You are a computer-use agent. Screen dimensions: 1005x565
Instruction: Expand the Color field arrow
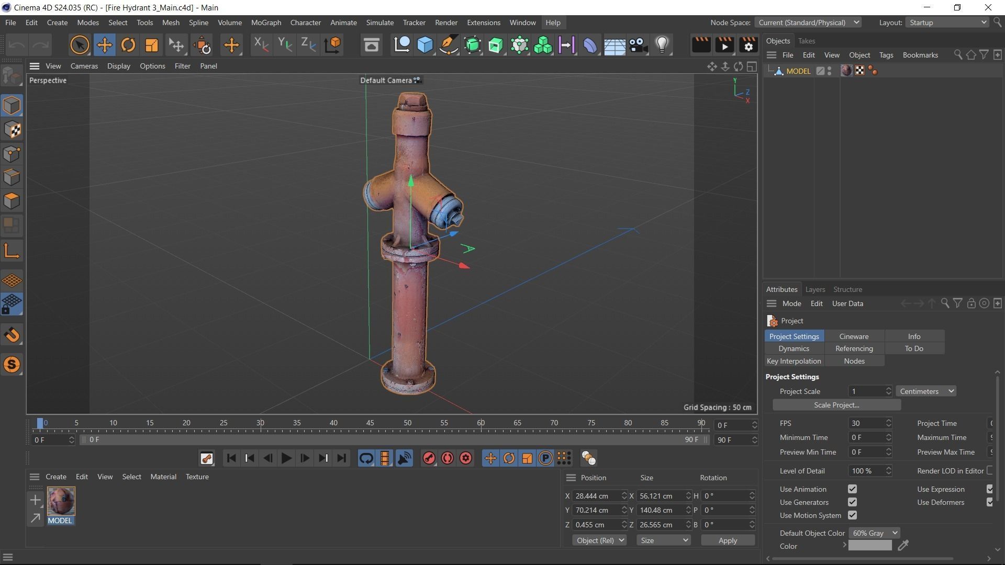[844, 546]
